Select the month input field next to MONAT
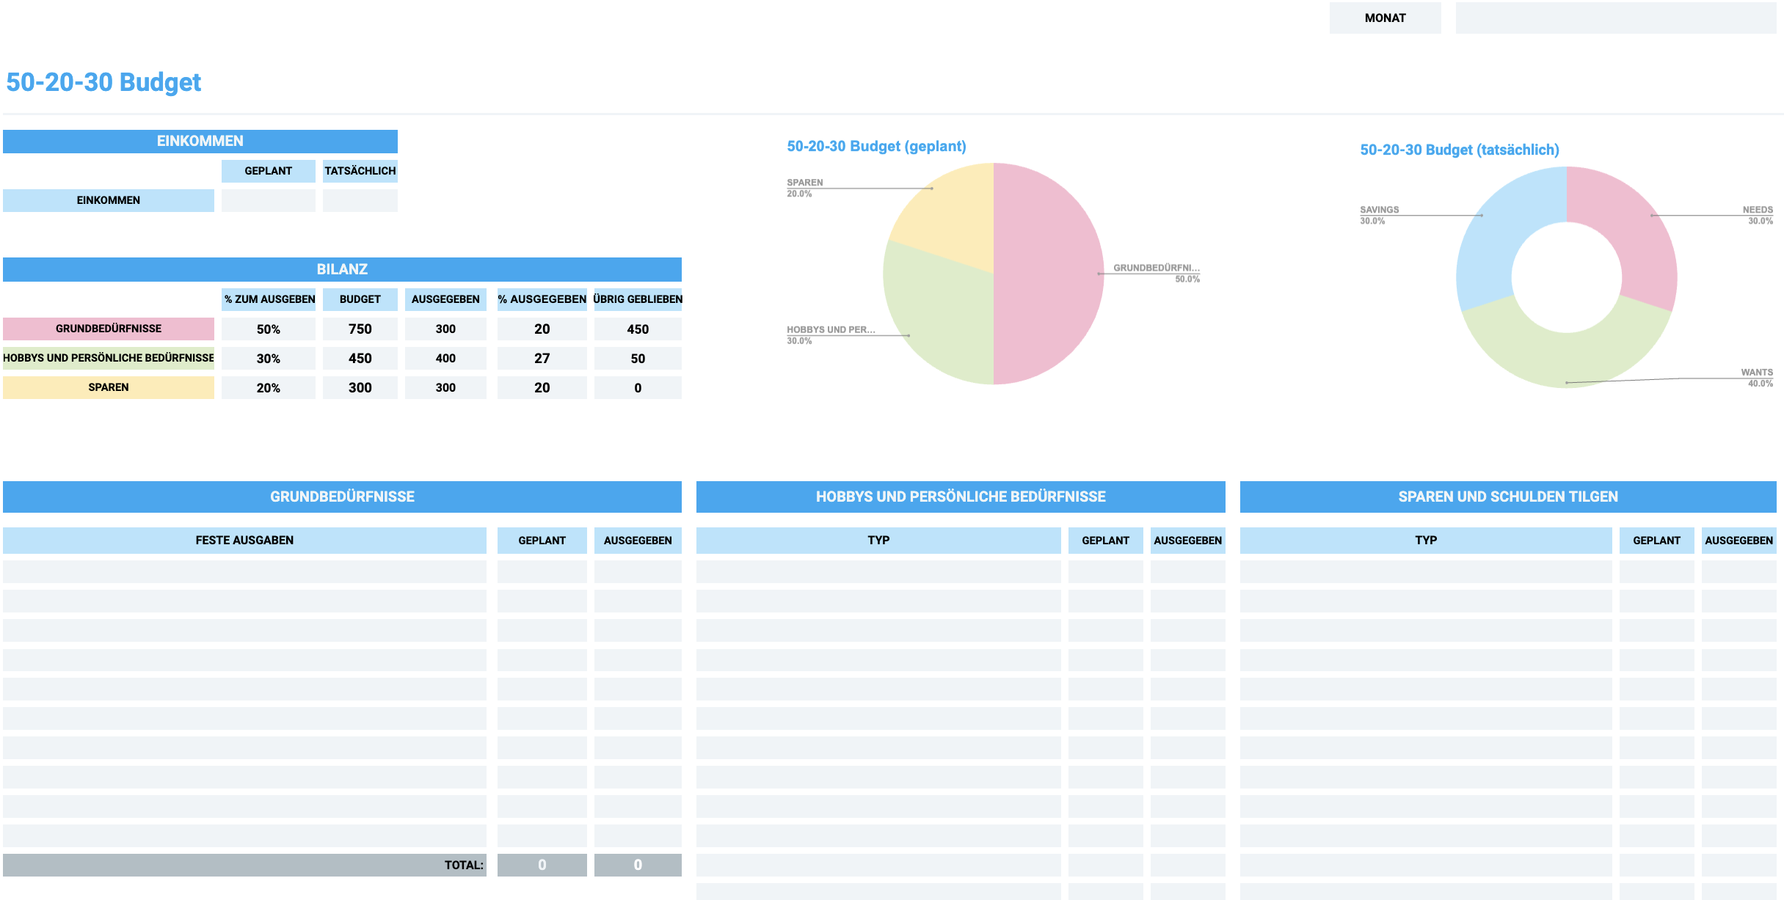The width and height of the screenshot is (1784, 900). (1615, 18)
